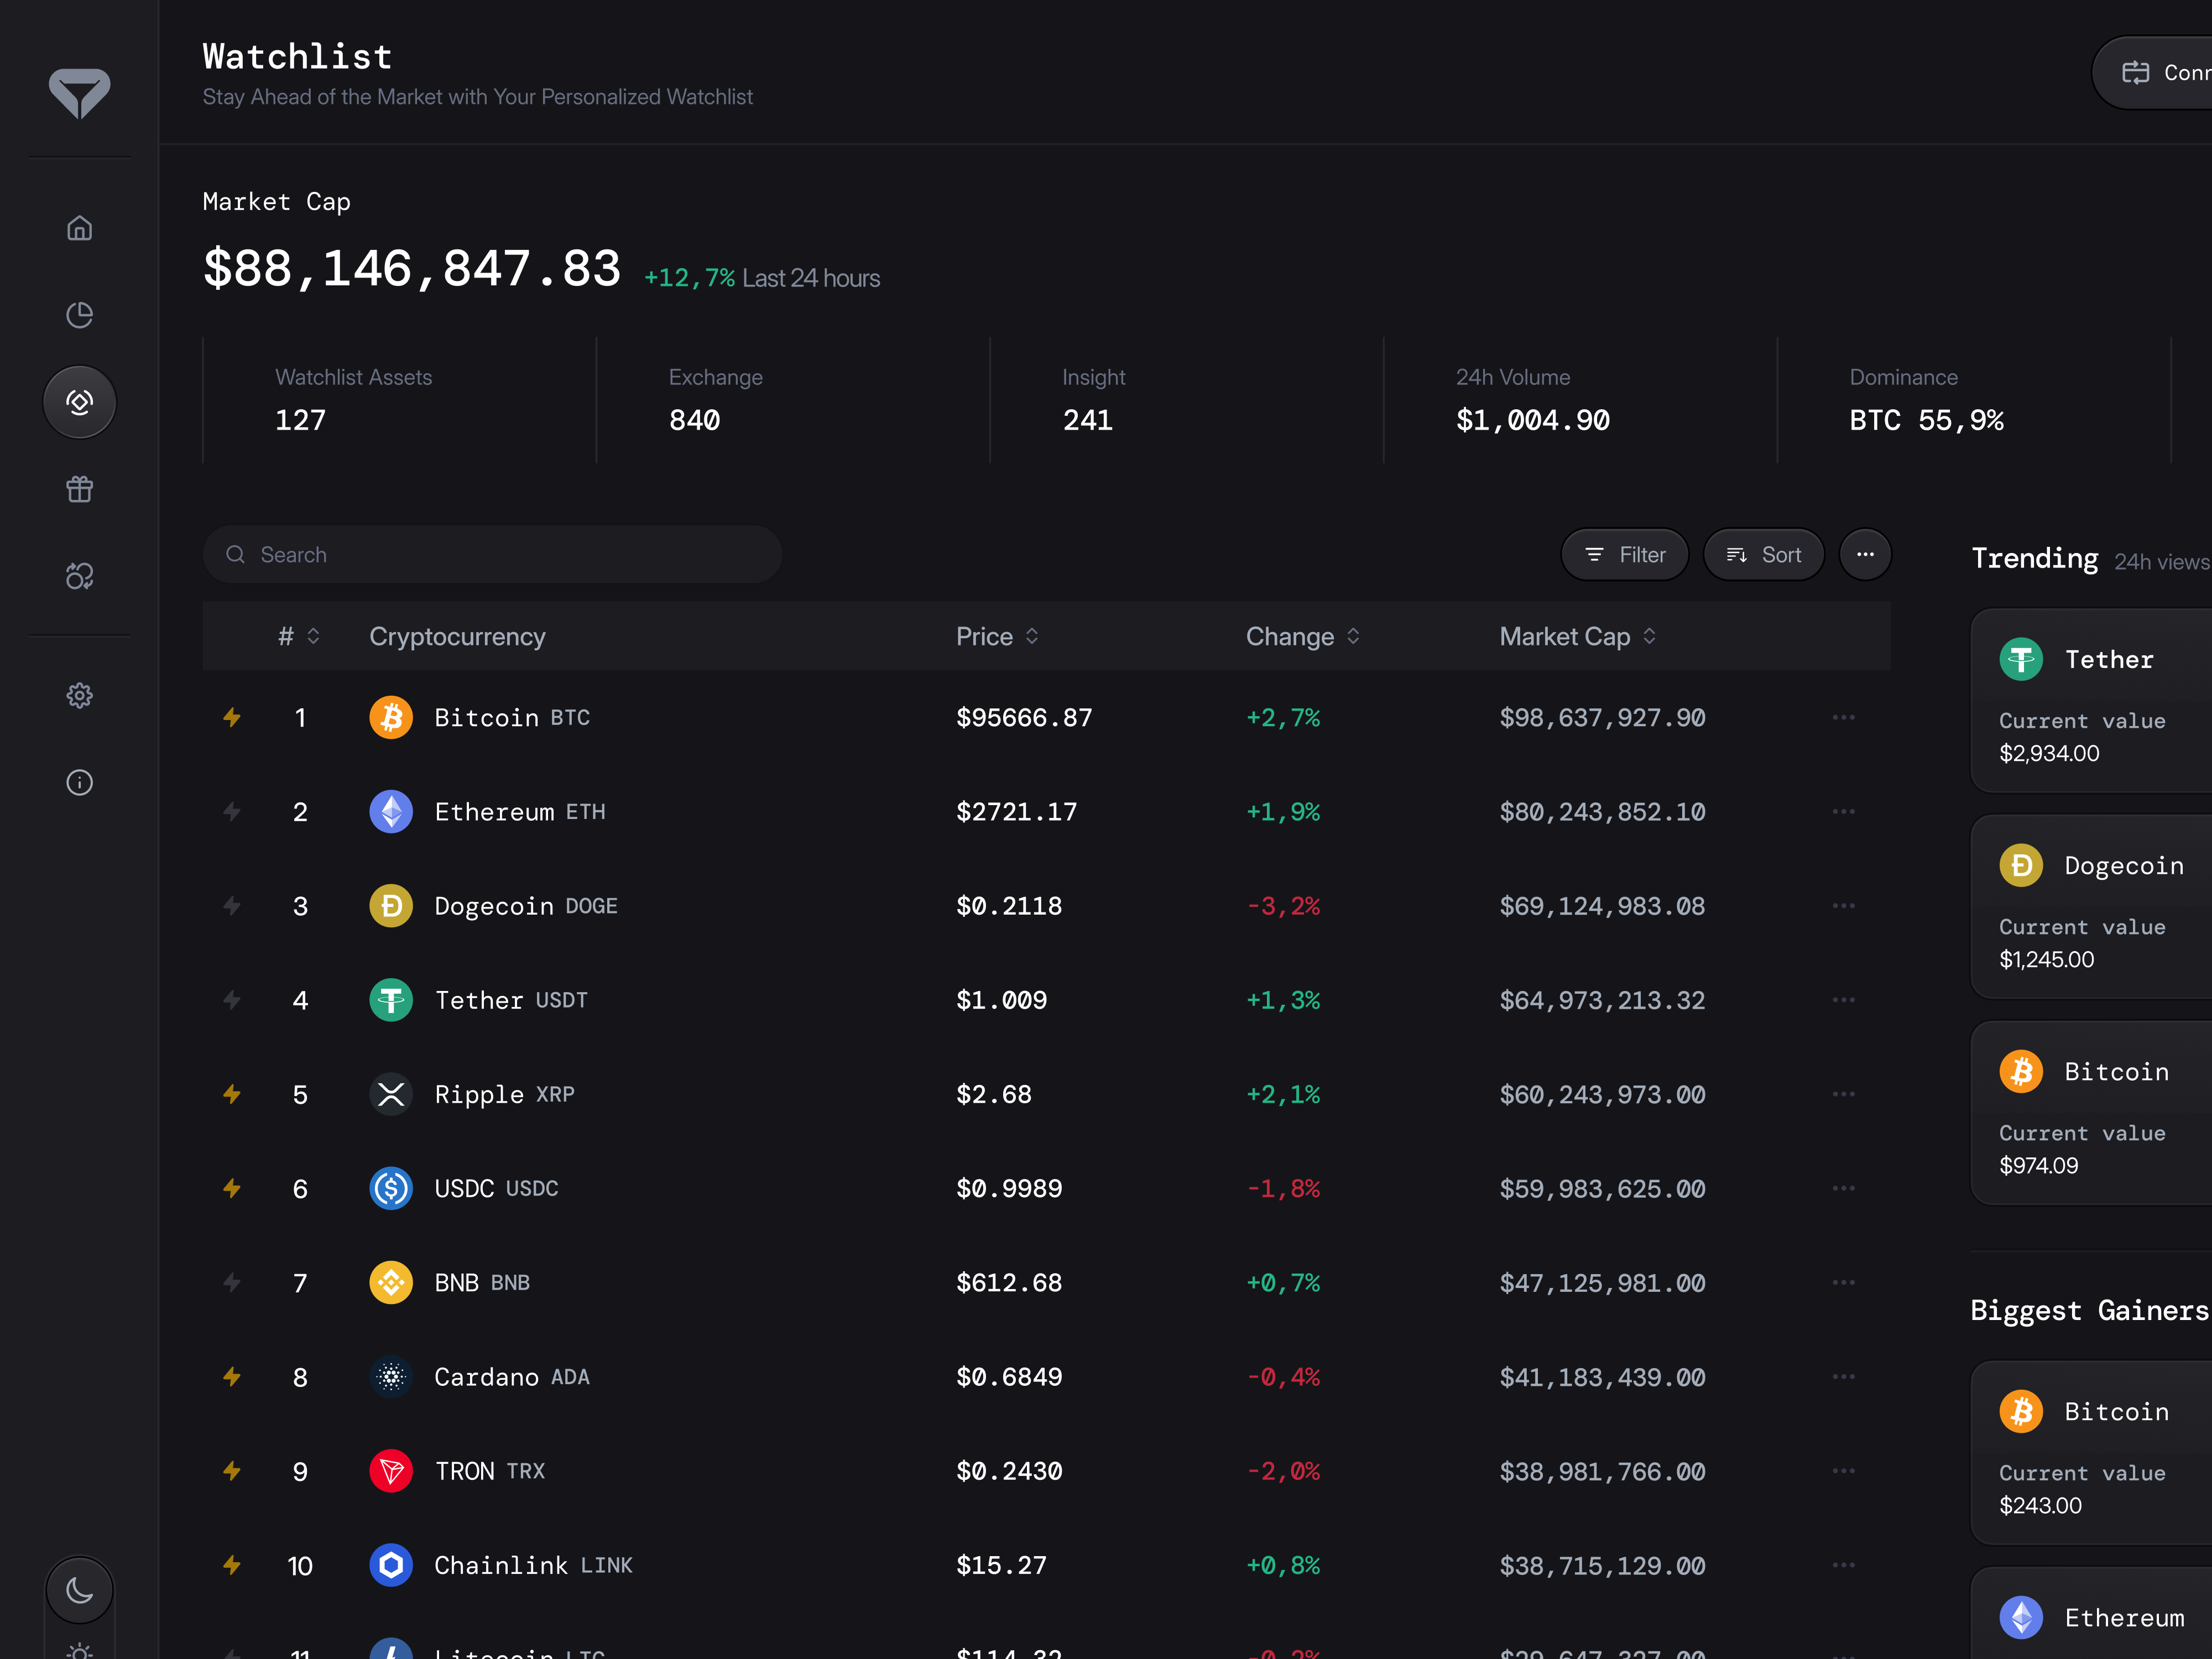Click the Ethereum coin icon in table

(391, 811)
